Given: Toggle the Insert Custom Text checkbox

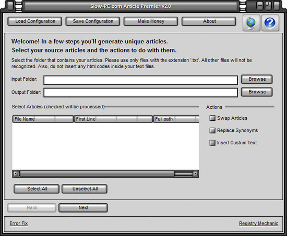Looking at the screenshot, I should coord(212,143).
